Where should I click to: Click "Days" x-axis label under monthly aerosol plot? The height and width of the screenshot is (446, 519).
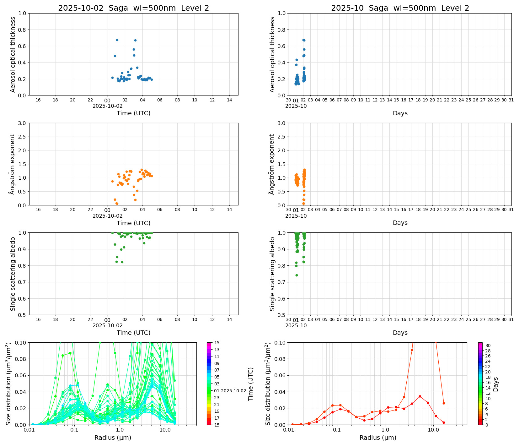400,113
